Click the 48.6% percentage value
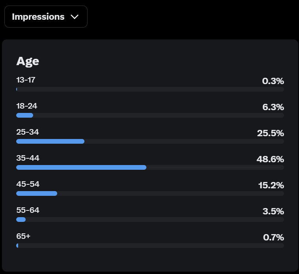Viewport: 299px width, 274px height. pos(270,159)
